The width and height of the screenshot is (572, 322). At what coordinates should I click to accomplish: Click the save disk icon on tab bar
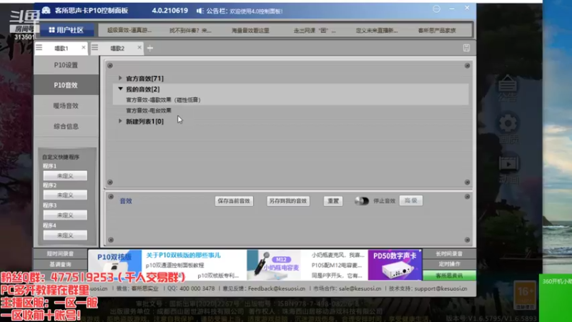click(466, 48)
